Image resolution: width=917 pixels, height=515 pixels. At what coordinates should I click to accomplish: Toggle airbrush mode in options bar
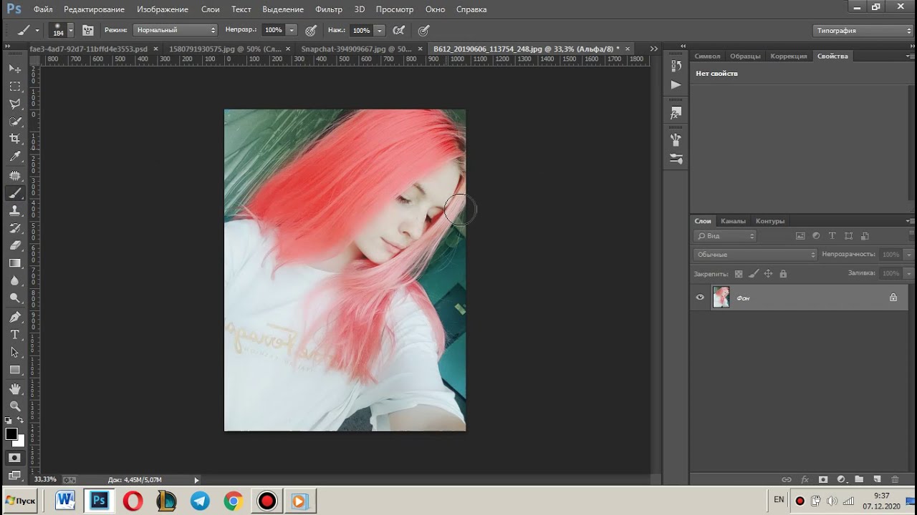(x=399, y=30)
